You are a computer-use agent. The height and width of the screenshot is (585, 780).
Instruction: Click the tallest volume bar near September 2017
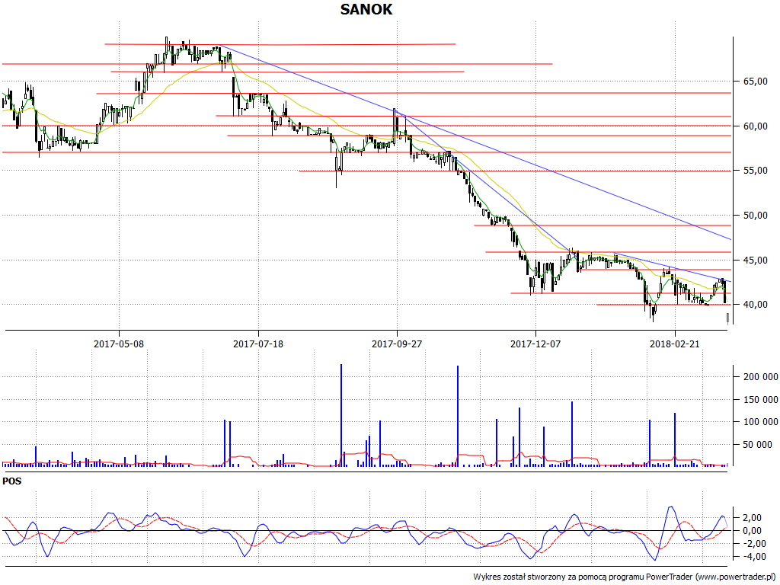[x=341, y=415]
